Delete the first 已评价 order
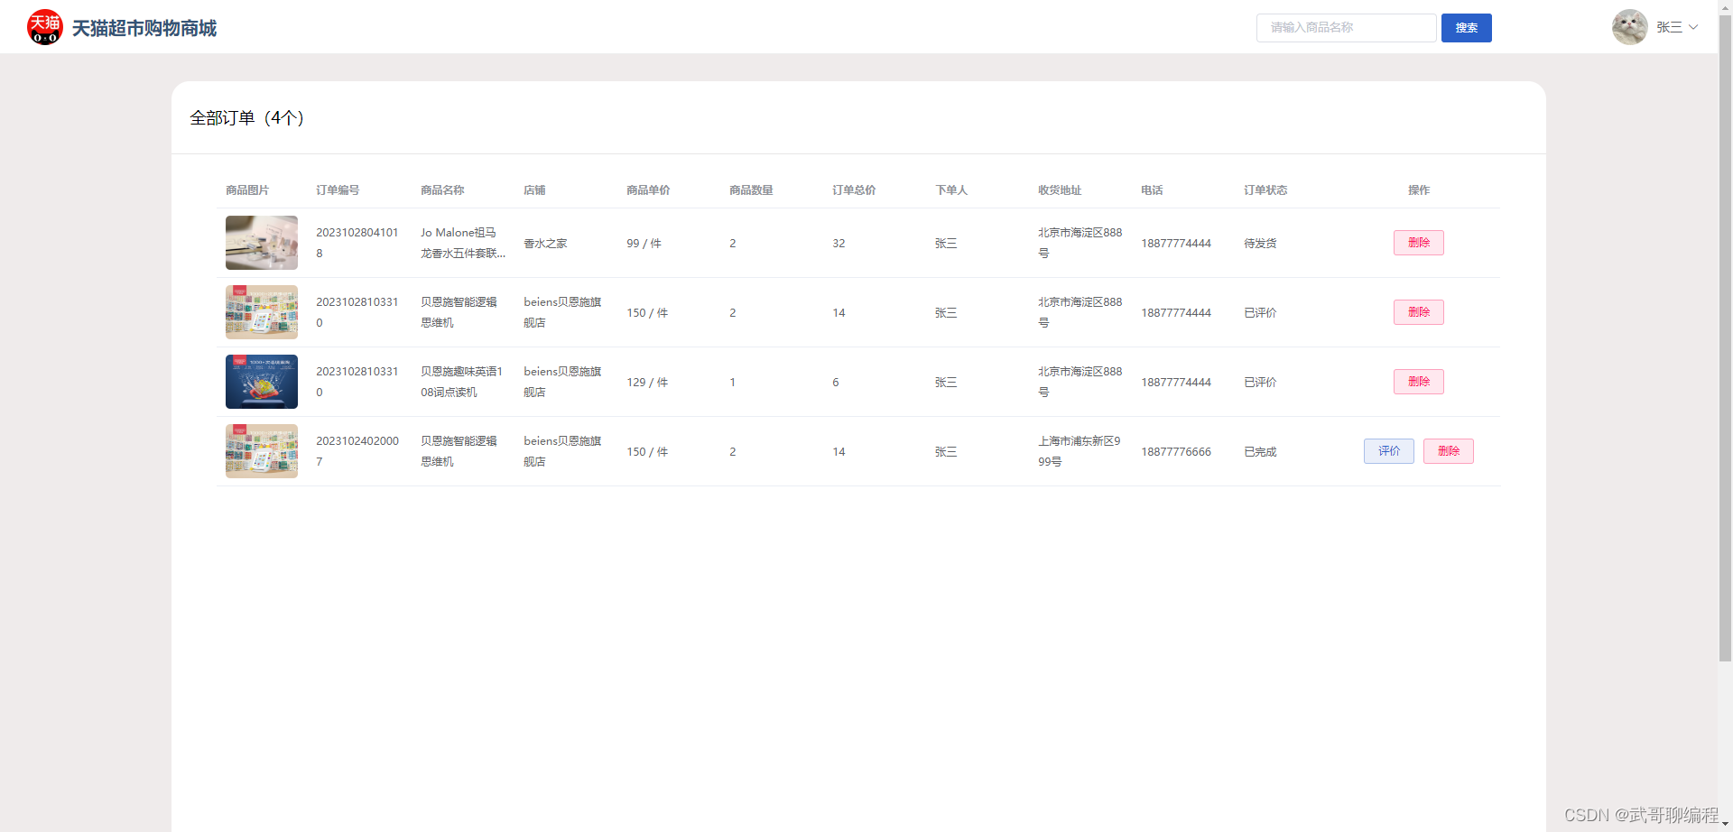Image resolution: width=1733 pixels, height=832 pixels. coord(1418,312)
